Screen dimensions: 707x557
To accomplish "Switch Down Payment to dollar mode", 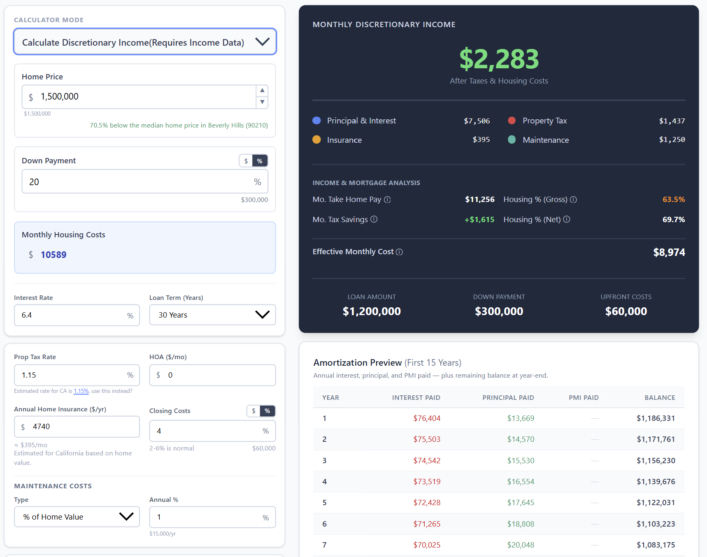I will pos(246,161).
